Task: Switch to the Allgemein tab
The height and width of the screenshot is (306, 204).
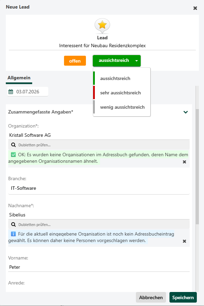Action: point(19,78)
